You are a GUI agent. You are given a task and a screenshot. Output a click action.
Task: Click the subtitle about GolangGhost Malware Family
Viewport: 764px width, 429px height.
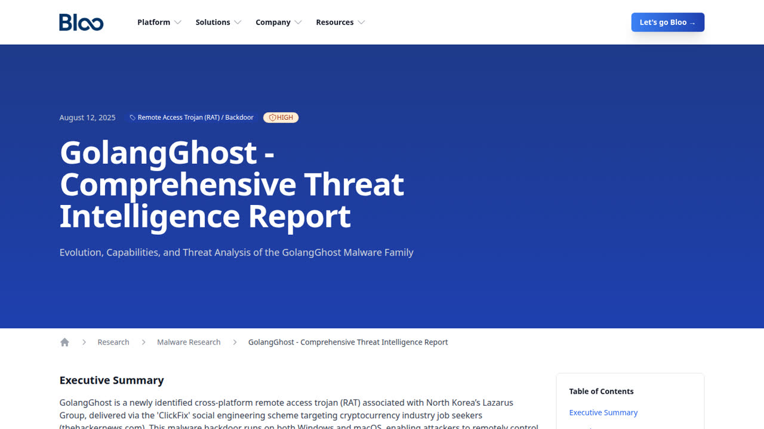pyautogui.click(x=236, y=253)
